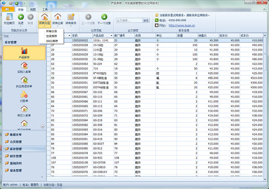Click the 销售价 column header
Screen dimensions: 269x189
point(208,36)
